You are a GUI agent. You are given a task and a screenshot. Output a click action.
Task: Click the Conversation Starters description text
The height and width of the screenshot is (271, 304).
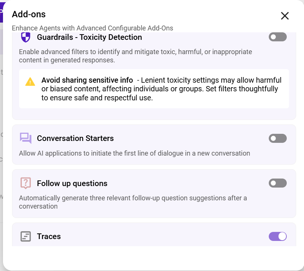click(134, 153)
